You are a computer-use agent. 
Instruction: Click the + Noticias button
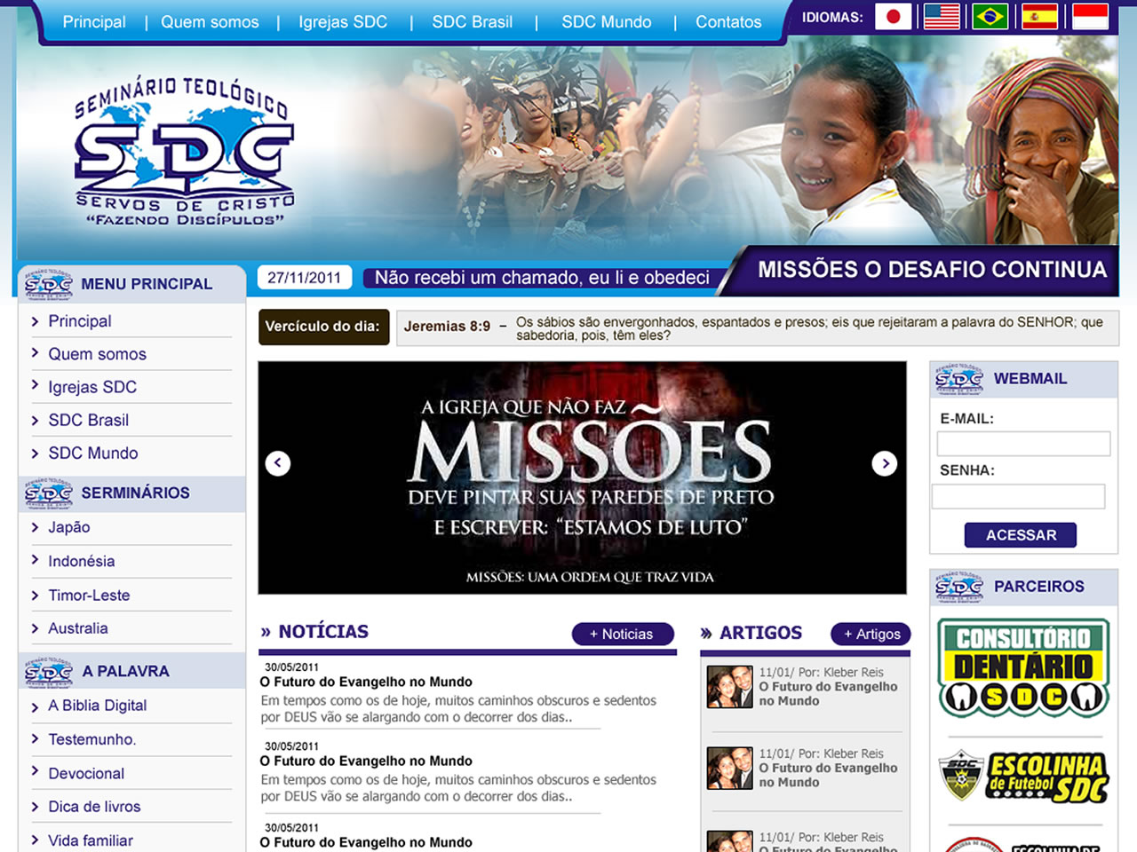tap(623, 634)
